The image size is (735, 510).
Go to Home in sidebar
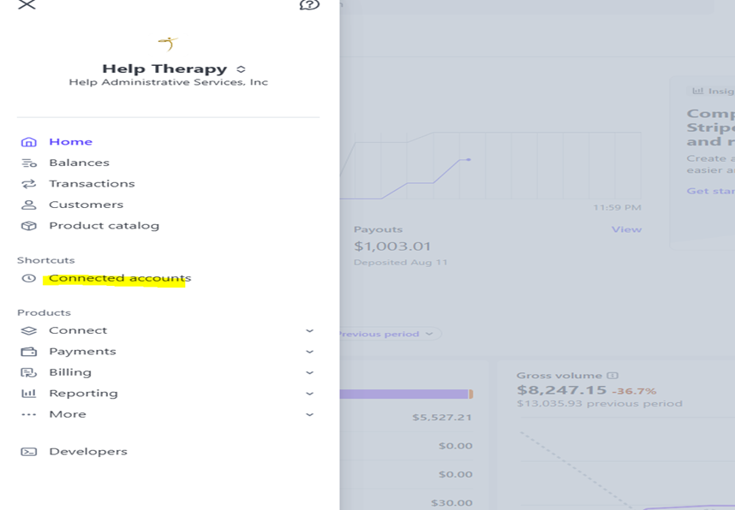(x=71, y=141)
